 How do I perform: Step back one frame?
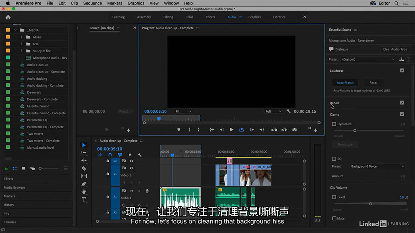coord(222,130)
